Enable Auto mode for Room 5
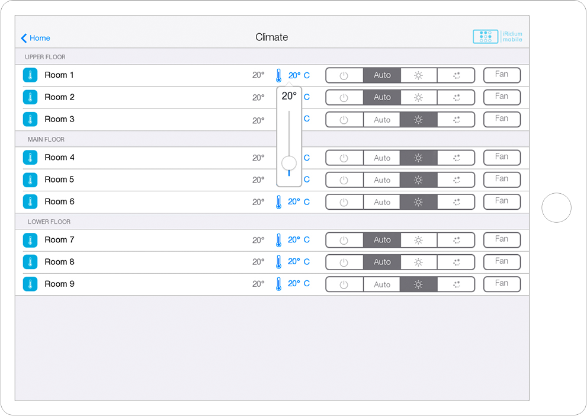Screen dimensions: 587x416 [x=382, y=180]
